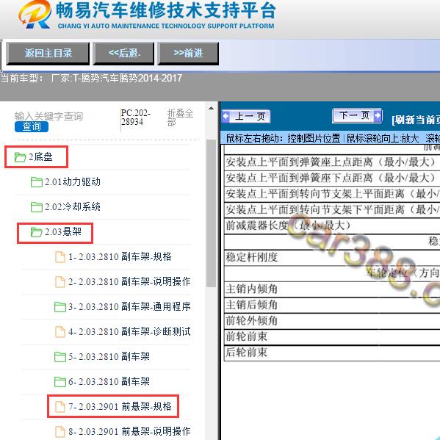Expand the 5-2.03.2810 副车架 folder icon
The image size is (440, 440).
pos(59,357)
